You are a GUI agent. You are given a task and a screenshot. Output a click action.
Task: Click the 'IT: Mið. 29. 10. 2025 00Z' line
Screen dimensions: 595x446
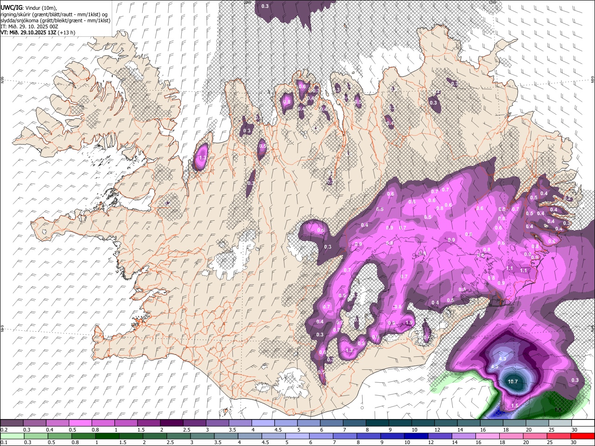click(x=29, y=26)
